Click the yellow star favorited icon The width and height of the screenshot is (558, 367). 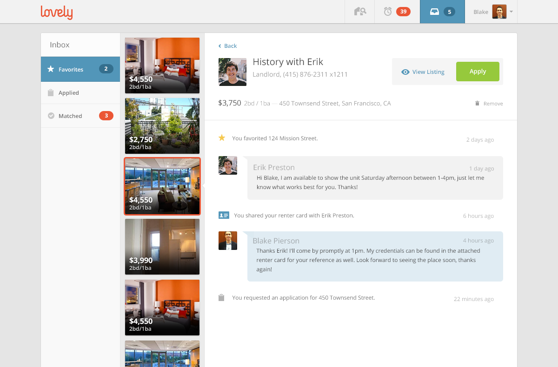tap(222, 138)
